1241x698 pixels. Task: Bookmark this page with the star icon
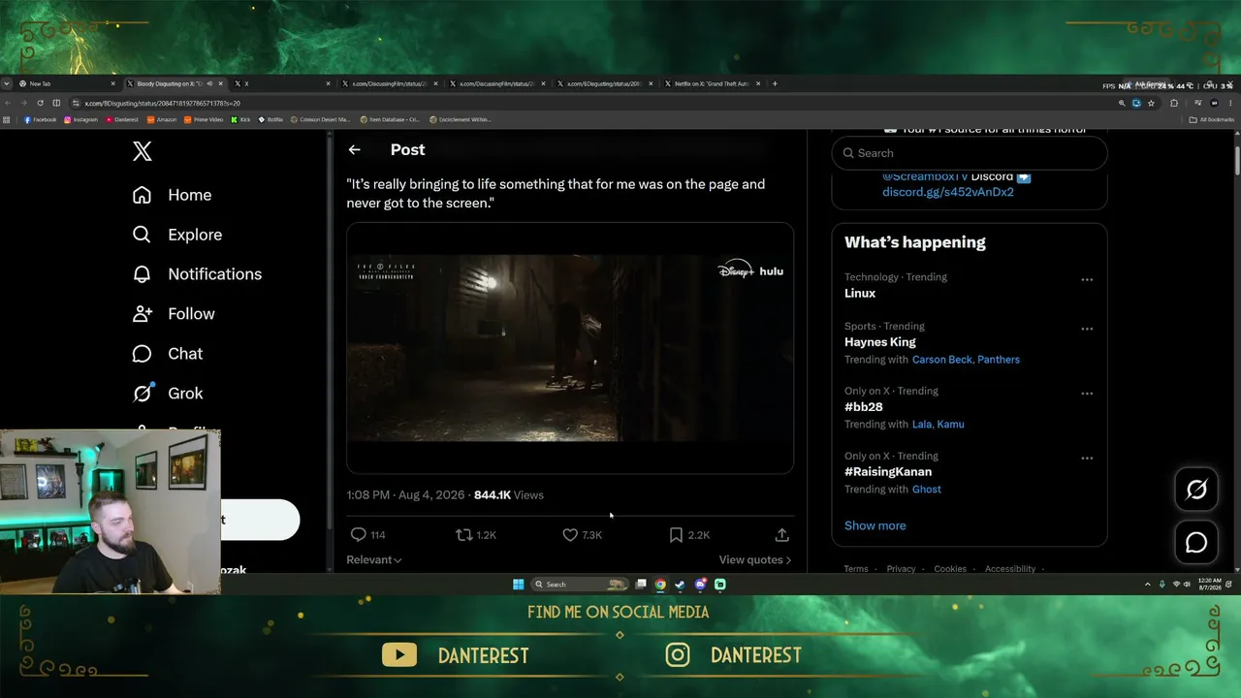coord(1151,103)
